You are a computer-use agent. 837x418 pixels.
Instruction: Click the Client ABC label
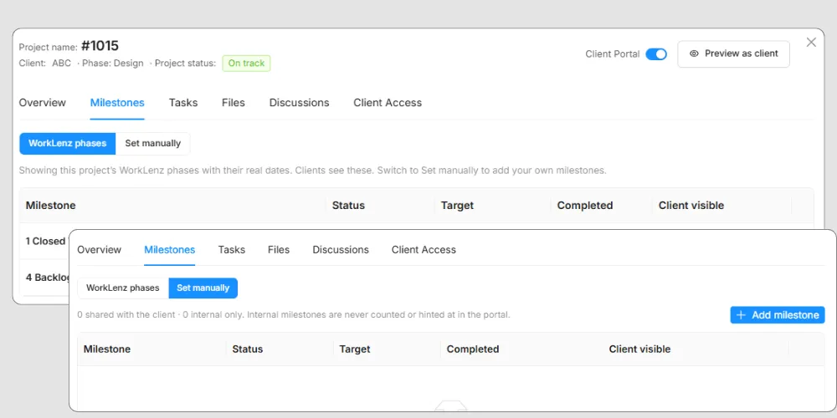[x=45, y=64]
